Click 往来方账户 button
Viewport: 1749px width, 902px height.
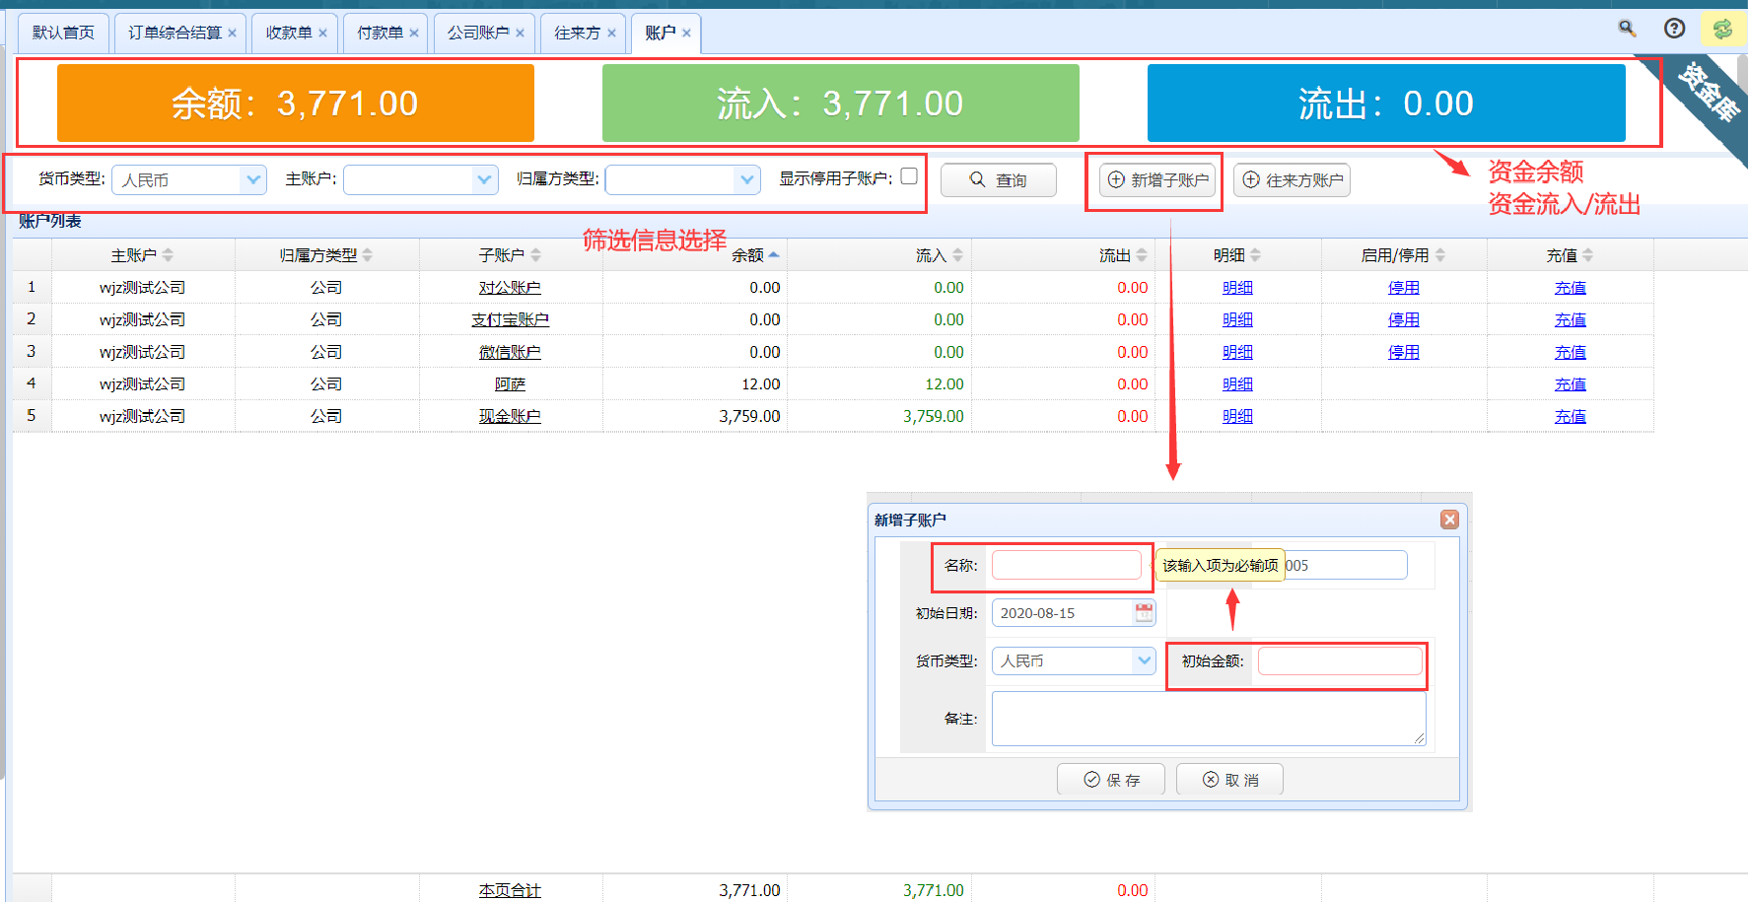[1292, 180]
